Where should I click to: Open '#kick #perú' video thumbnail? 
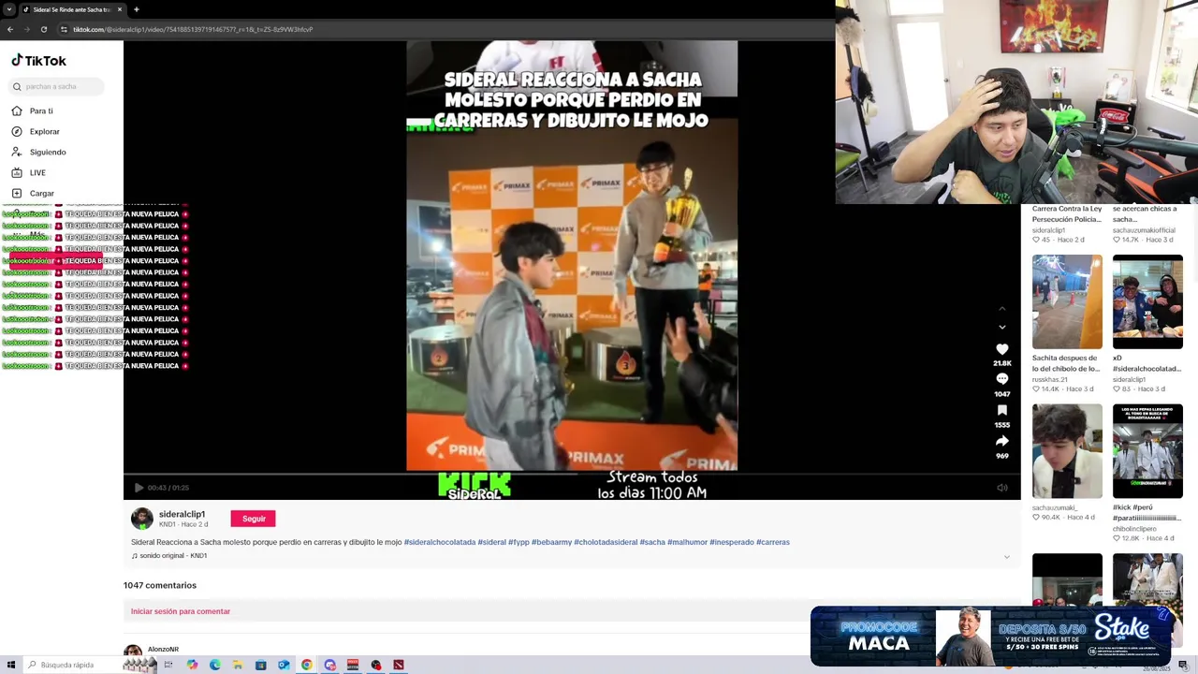pos(1147,451)
